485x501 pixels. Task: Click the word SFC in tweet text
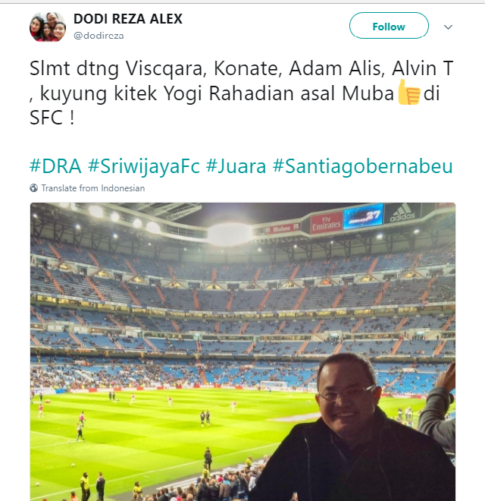[x=46, y=118]
